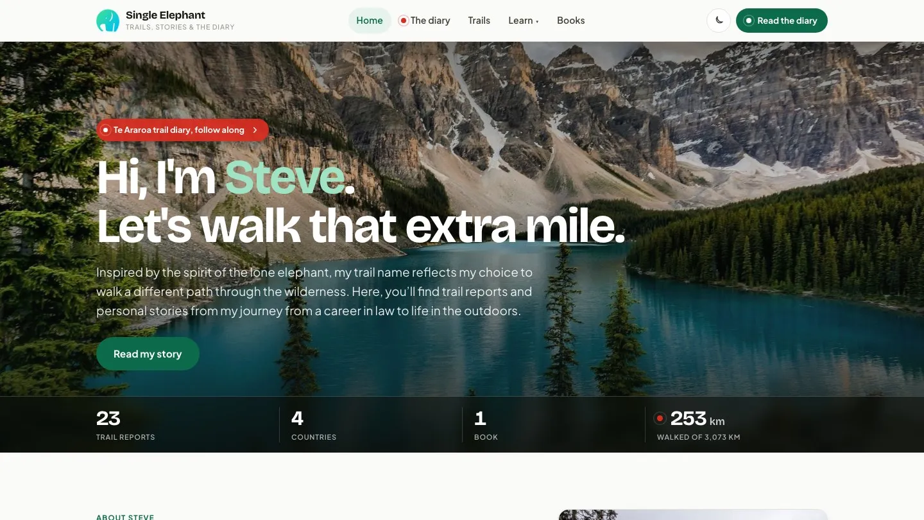Click the 4 Countries stat

314,425
